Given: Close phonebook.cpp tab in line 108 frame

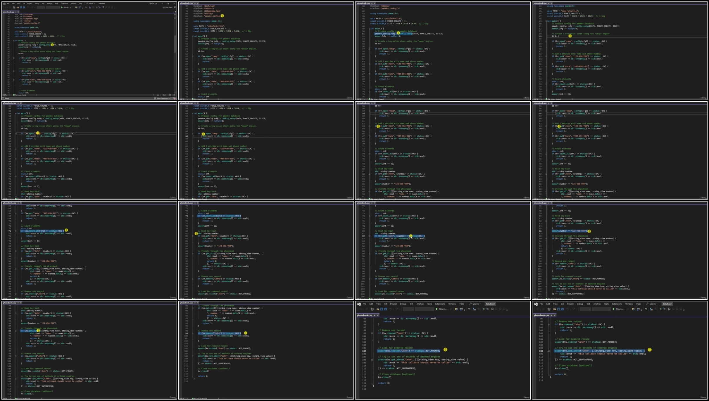Looking at the screenshot, I should pyautogui.click(x=555, y=315).
